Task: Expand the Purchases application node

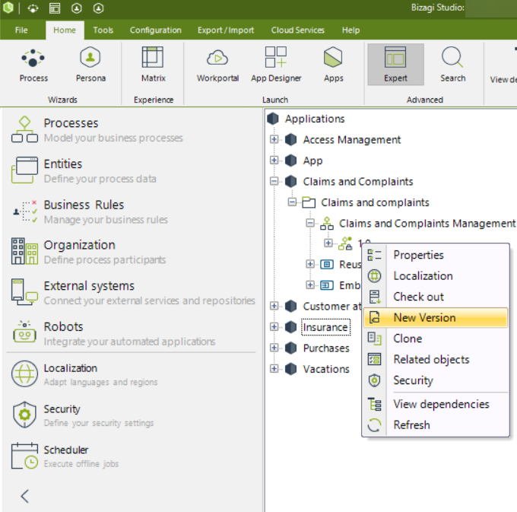Action: point(274,348)
